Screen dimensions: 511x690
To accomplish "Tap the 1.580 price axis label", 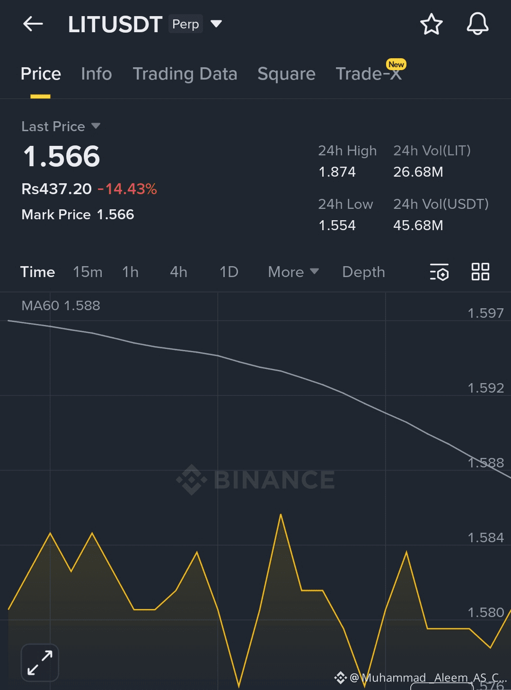I will click(485, 612).
